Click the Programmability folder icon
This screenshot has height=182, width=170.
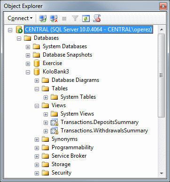click(46, 147)
